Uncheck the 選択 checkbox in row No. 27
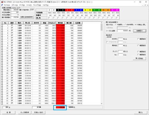The image size is (149, 115). [x=12, y=91]
